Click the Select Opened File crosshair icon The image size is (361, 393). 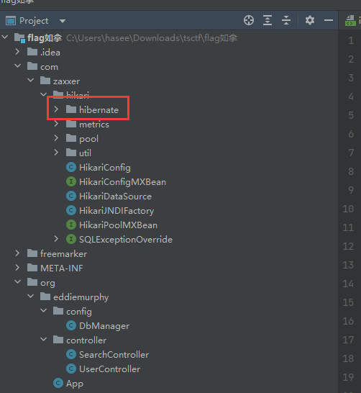pyautogui.click(x=249, y=20)
